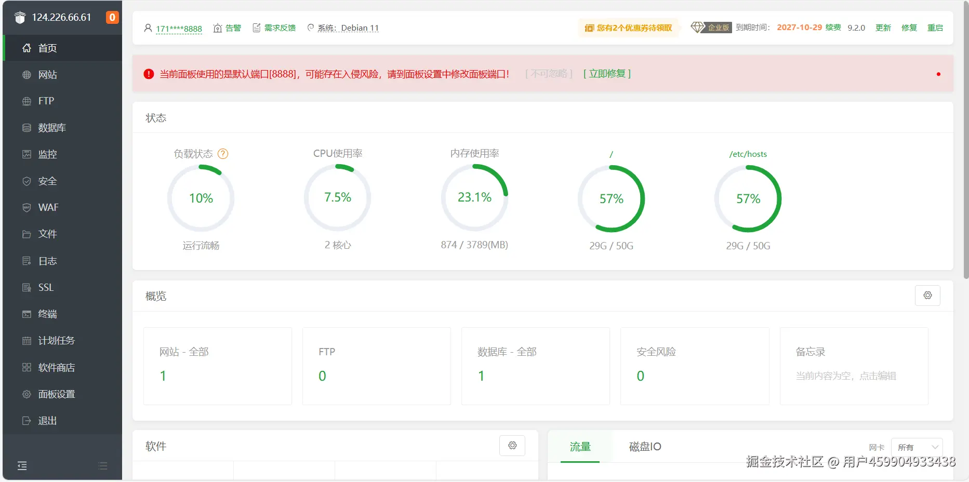Open the 数据库 database section

(62, 128)
